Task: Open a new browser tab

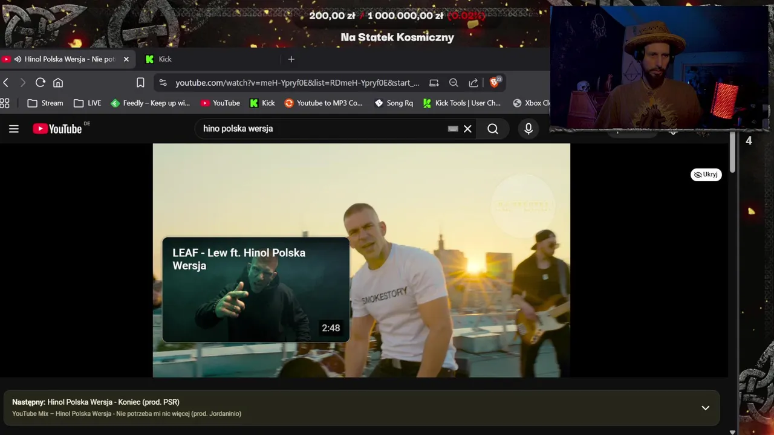Action: (291, 59)
